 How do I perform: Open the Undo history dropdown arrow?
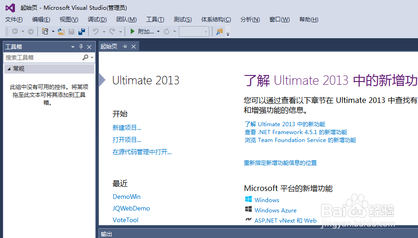coord(104,32)
